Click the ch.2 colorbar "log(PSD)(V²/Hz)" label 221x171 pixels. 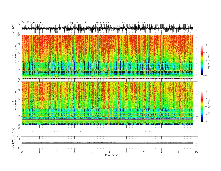coord(209,107)
